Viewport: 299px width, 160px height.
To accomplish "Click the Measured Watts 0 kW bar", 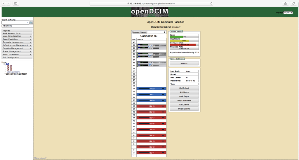I will [184, 49].
